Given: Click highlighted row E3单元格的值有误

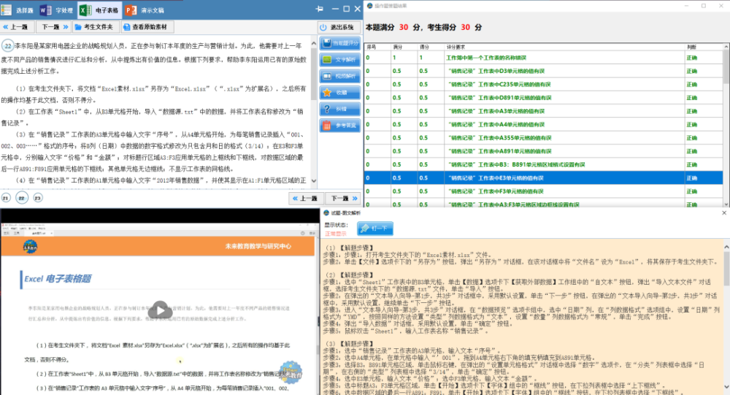Looking at the screenshot, I should (x=544, y=178).
